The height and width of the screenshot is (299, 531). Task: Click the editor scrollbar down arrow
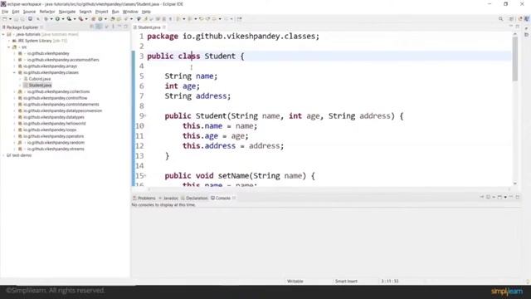coord(515,184)
